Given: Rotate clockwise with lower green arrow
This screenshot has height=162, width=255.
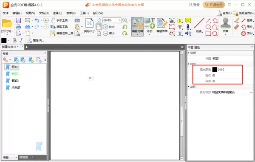Looking at the screenshot, I should click(x=125, y=33).
